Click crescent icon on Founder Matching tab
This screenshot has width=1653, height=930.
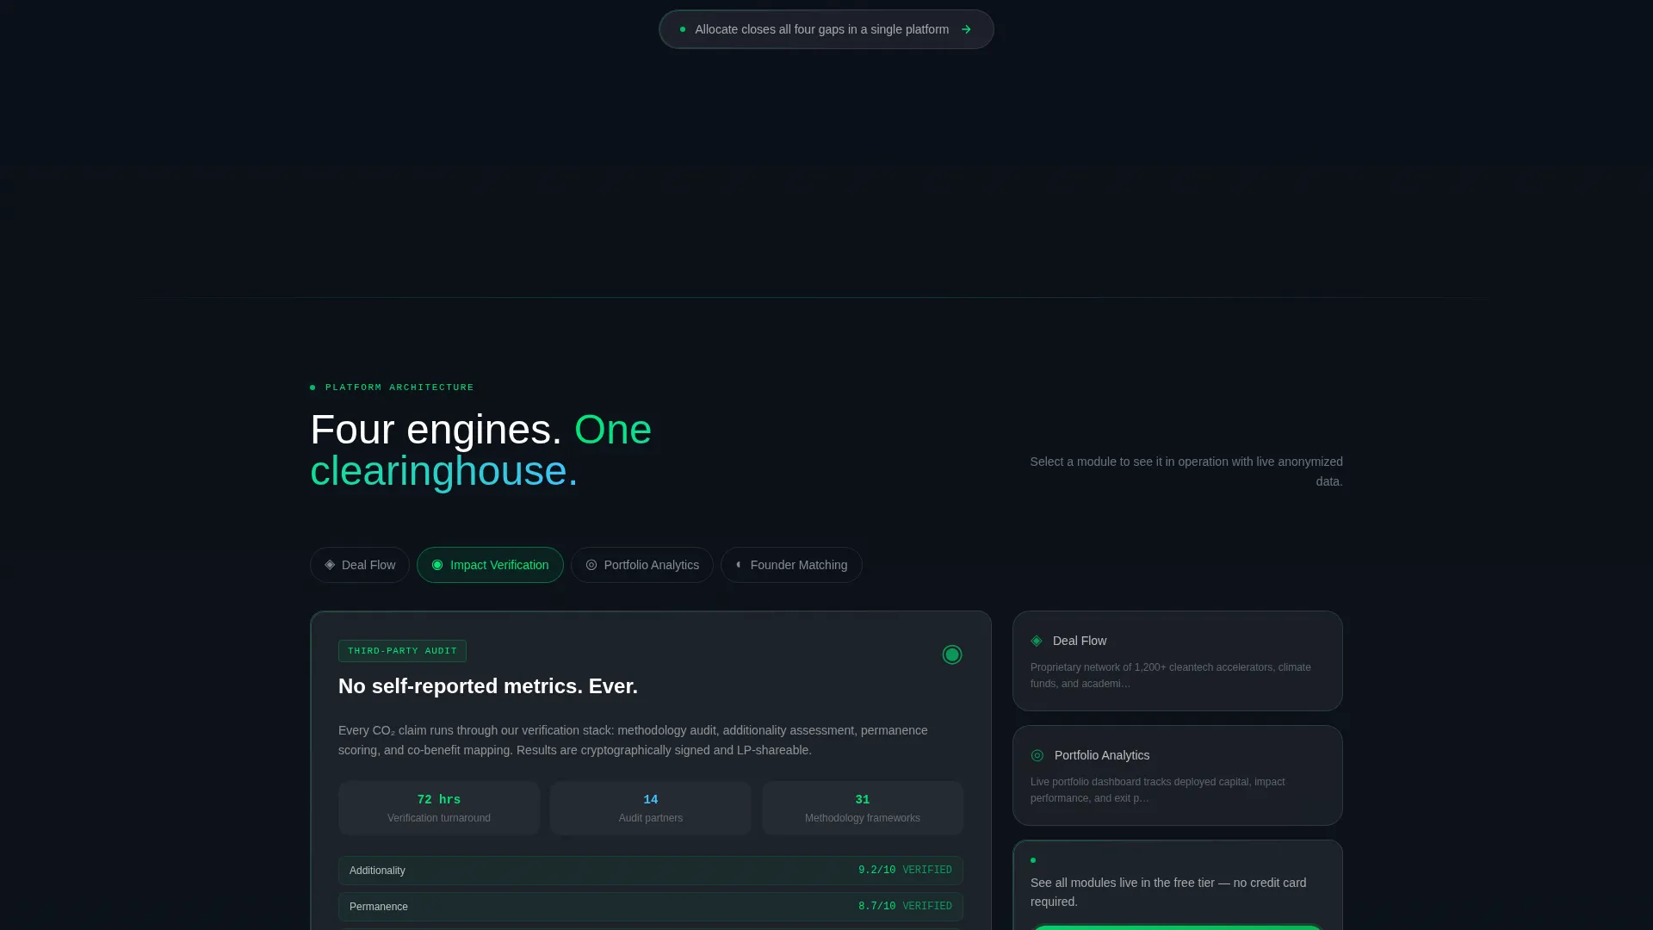coord(739,565)
